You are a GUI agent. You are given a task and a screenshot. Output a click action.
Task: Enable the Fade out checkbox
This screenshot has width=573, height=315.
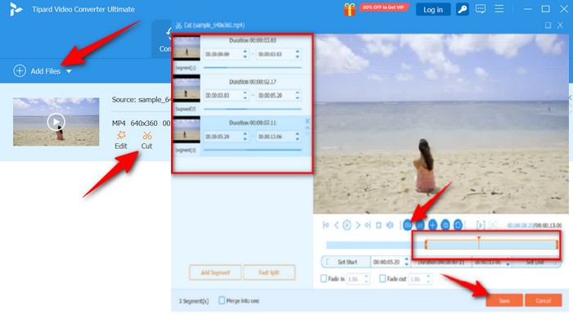382,278
